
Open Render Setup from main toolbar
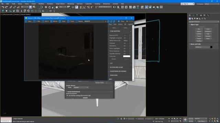[x=146, y=7]
